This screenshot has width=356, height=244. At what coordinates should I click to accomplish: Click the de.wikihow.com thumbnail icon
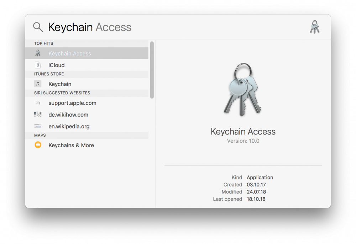point(38,115)
